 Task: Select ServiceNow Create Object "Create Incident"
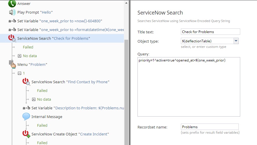[70, 134]
